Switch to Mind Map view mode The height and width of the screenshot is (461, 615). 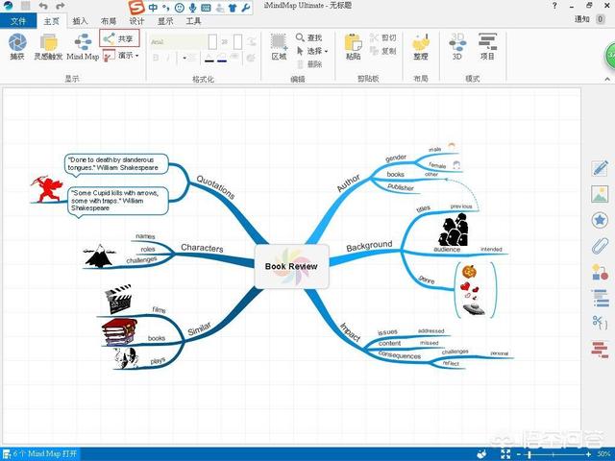click(84, 44)
